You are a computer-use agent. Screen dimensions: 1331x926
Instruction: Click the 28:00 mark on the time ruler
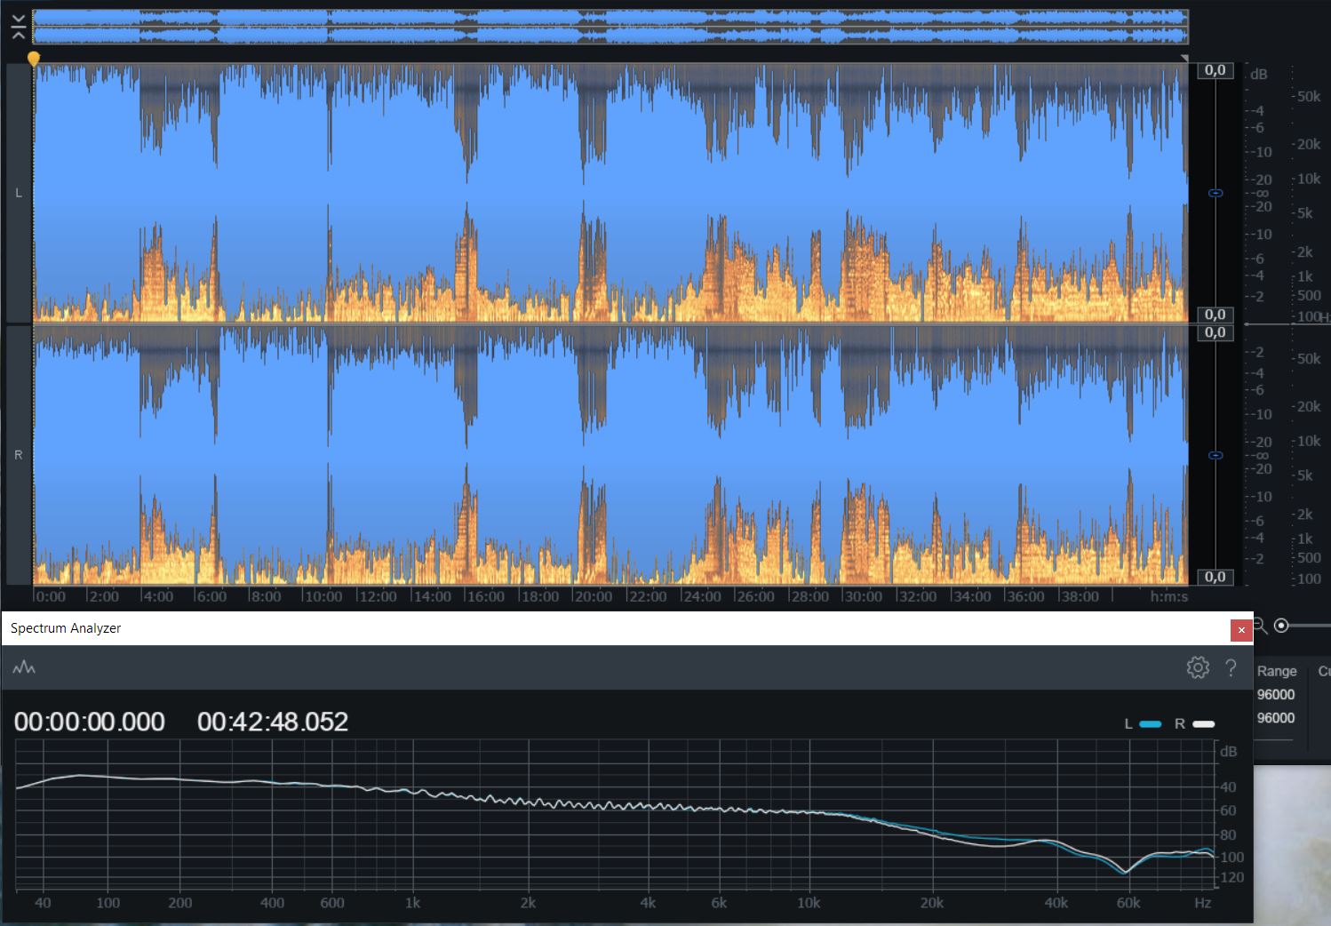pos(809,596)
